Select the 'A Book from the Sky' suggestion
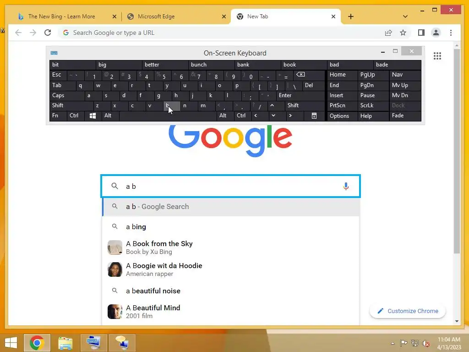Screen dimensions: 469x352 [x=231, y=247]
